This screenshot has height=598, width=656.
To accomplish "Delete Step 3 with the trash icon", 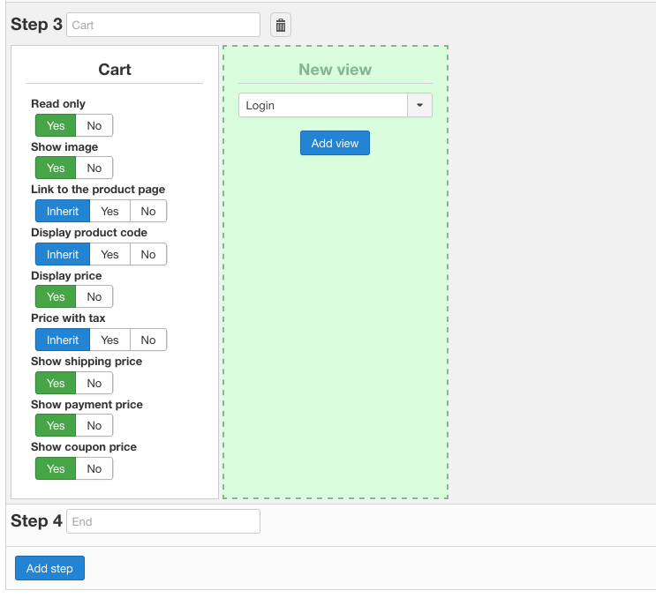I will pyautogui.click(x=280, y=25).
